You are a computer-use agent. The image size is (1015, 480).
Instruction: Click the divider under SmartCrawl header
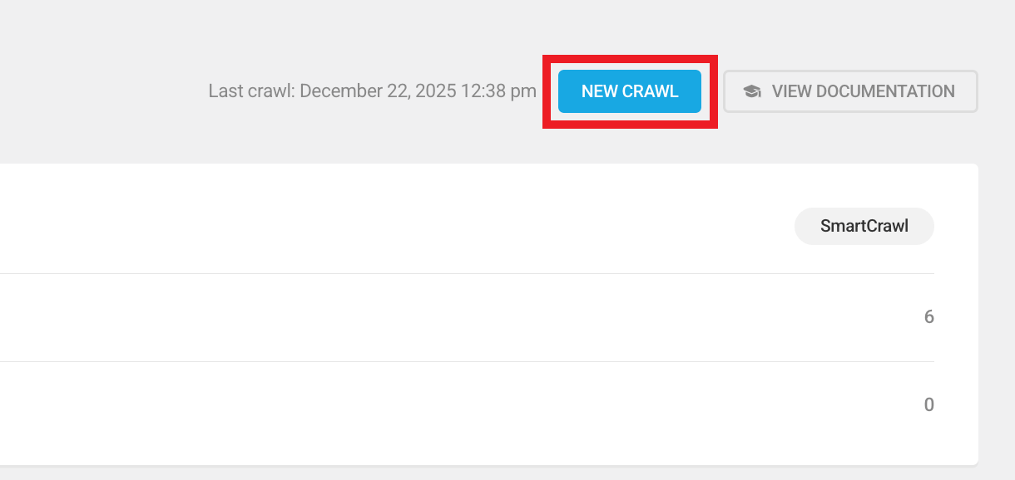click(466, 273)
